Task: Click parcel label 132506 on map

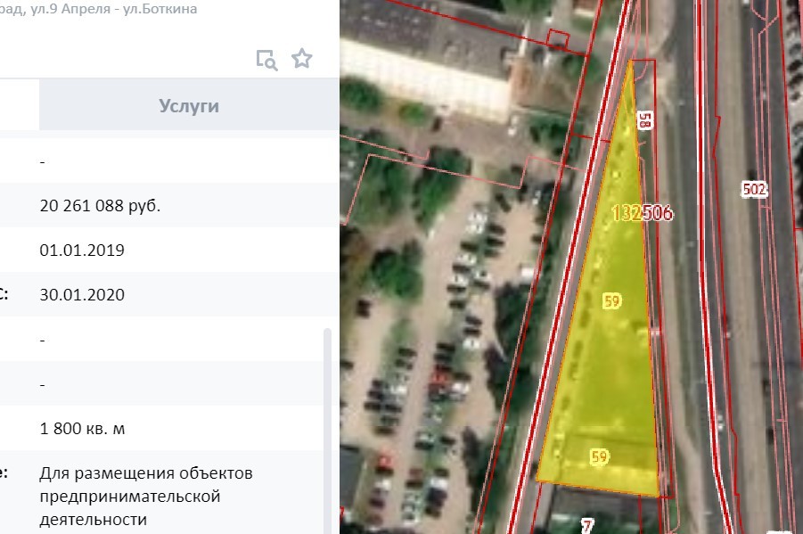Action: click(x=643, y=213)
